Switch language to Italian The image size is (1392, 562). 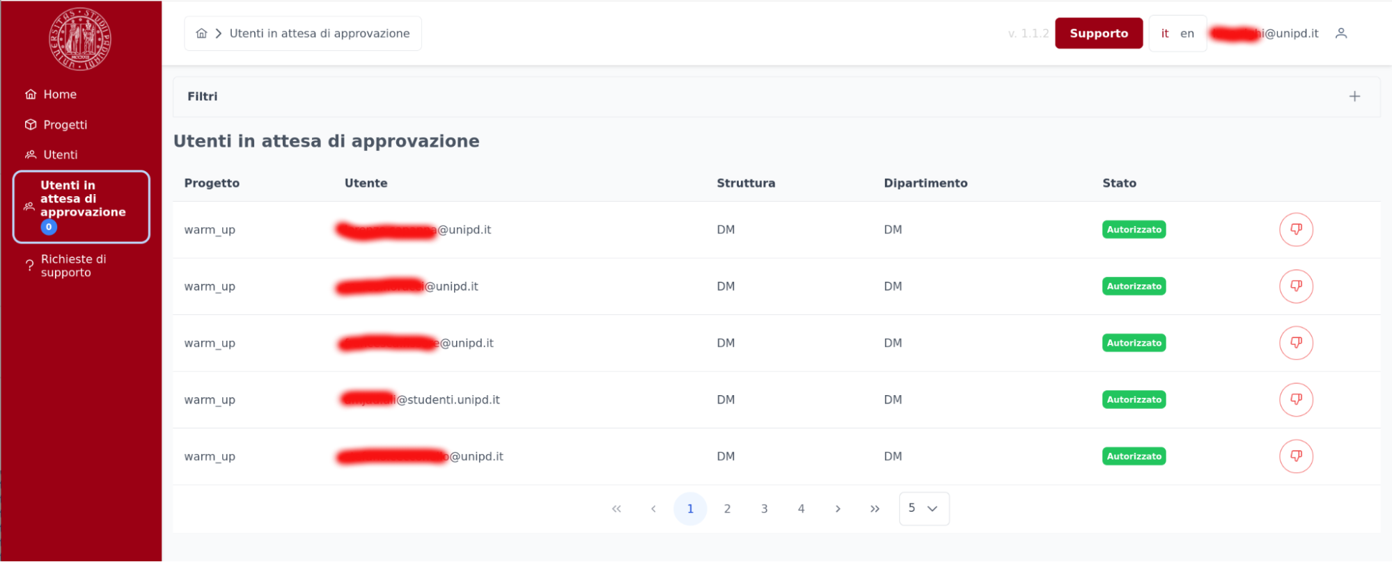[x=1164, y=33]
